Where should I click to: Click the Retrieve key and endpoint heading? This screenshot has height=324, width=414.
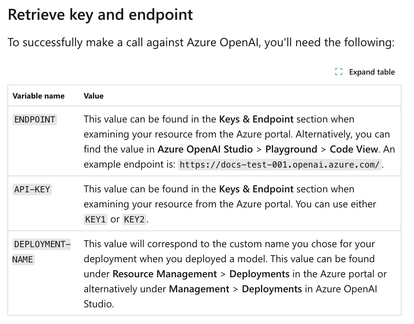(100, 15)
